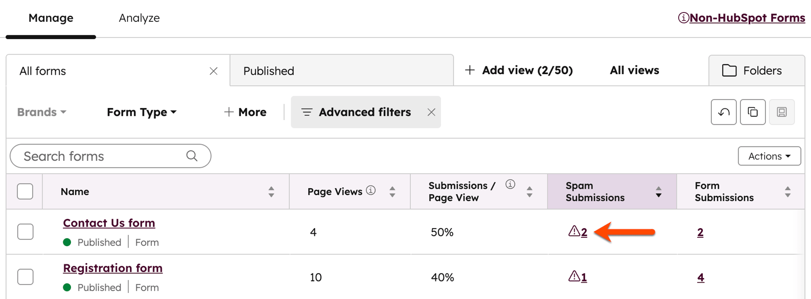Click the undo view changes icon

click(x=723, y=112)
